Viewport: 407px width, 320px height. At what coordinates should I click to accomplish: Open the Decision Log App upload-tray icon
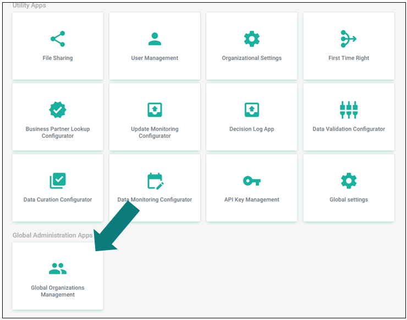pyautogui.click(x=252, y=110)
